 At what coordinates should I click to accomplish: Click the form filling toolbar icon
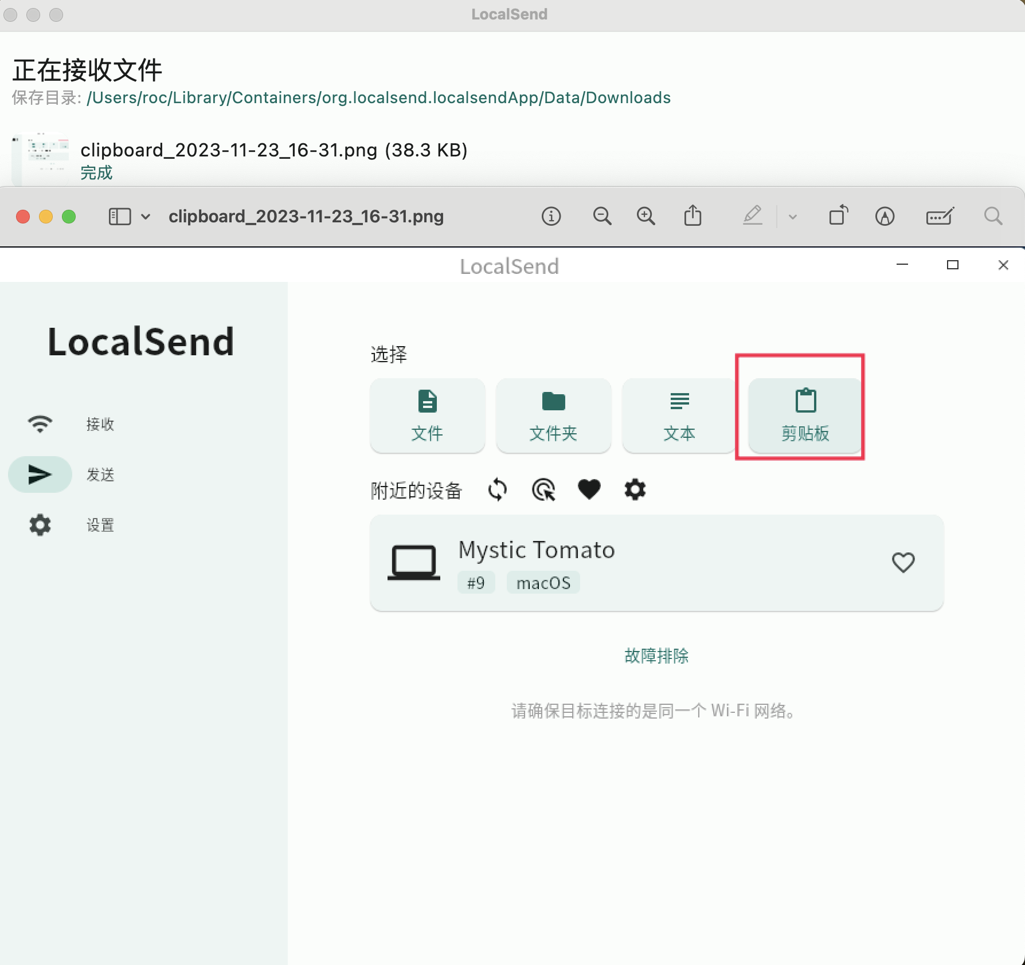click(940, 217)
